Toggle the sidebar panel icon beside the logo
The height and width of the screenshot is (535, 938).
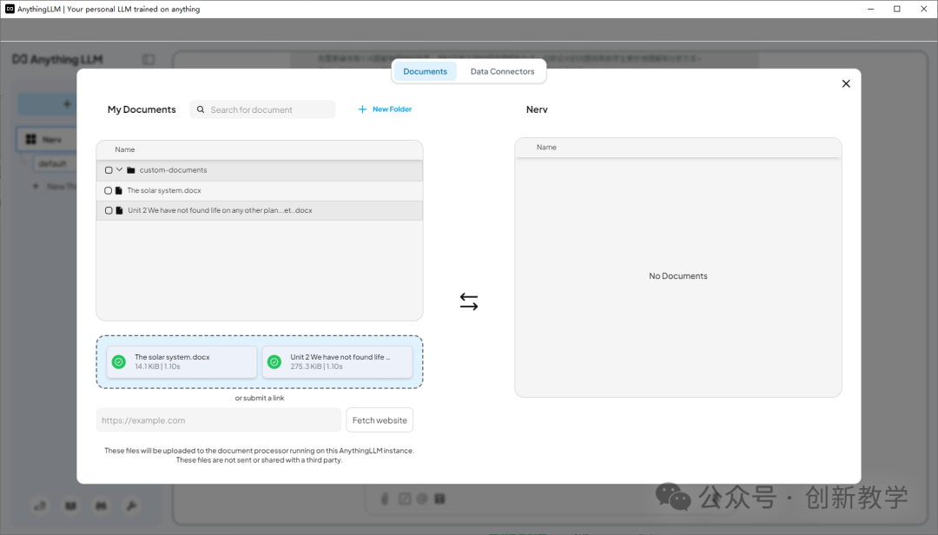[149, 59]
